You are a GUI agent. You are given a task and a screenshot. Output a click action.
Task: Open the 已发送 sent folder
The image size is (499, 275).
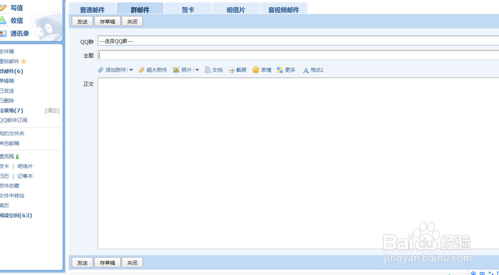pyautogui.click(x=7, y=91)
